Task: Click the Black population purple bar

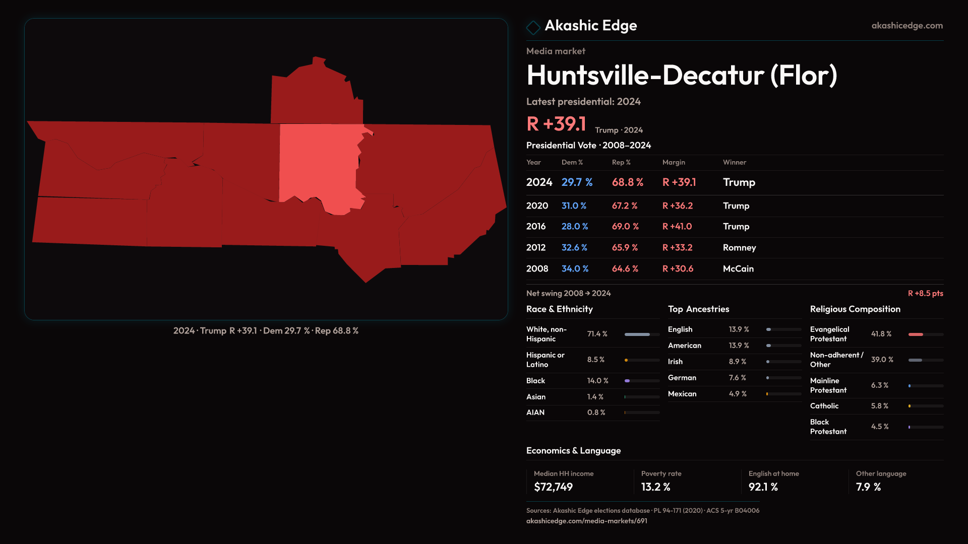Action: pos(628,381)
